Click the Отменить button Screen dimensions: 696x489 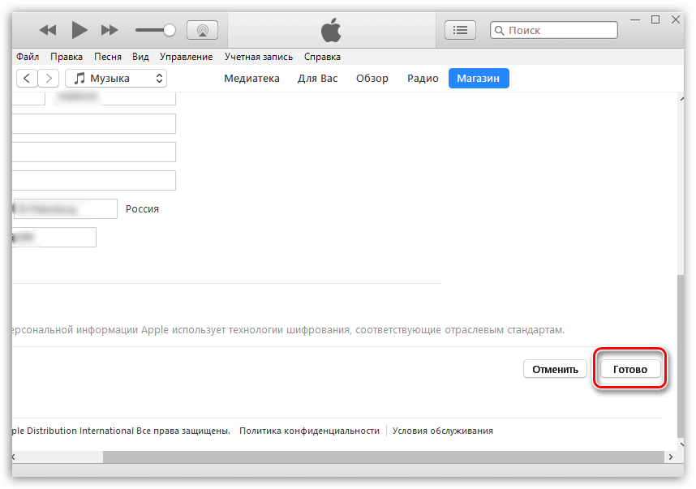tap(555, 369)
